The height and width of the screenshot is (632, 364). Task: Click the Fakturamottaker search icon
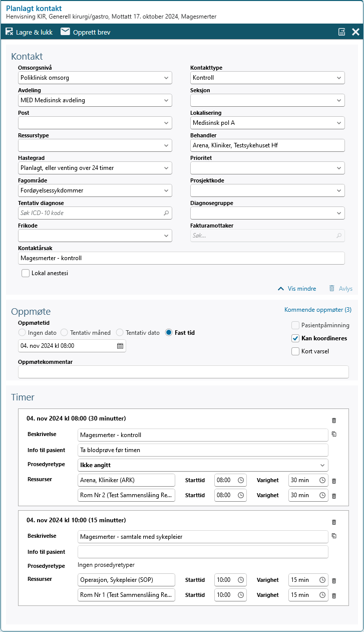(x=338, y=236)
